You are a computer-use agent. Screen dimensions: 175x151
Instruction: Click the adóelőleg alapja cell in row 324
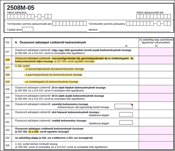tap(156, 138)
